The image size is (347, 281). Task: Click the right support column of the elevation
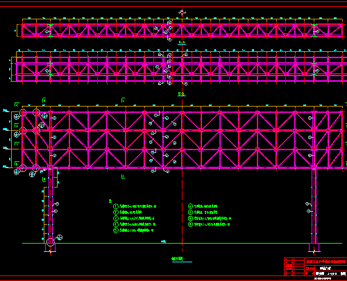[x=314, y=206]
